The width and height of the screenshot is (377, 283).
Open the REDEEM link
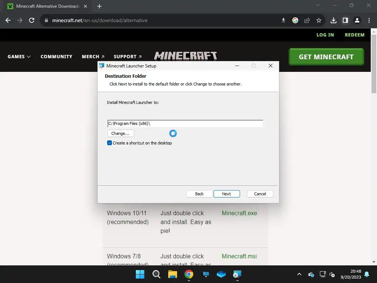355,35
